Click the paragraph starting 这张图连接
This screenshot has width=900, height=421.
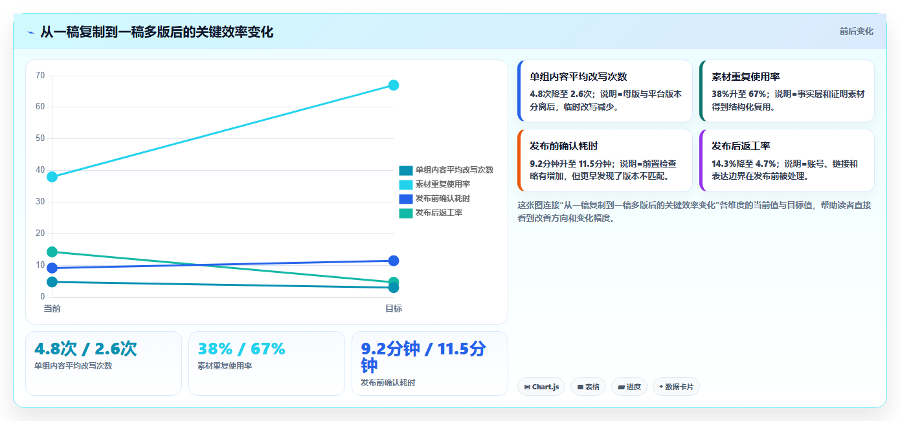695,211
